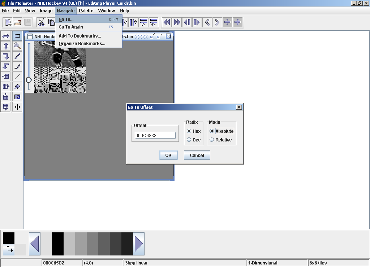
Task: Choose Add To Bookmarks menu entry
Action: tap(80, 36)
